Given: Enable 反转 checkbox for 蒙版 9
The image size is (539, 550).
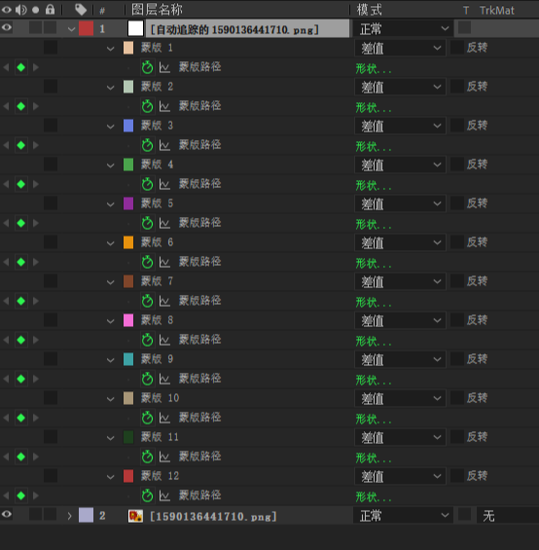Looking at the screenshot, I should [457, 359].
